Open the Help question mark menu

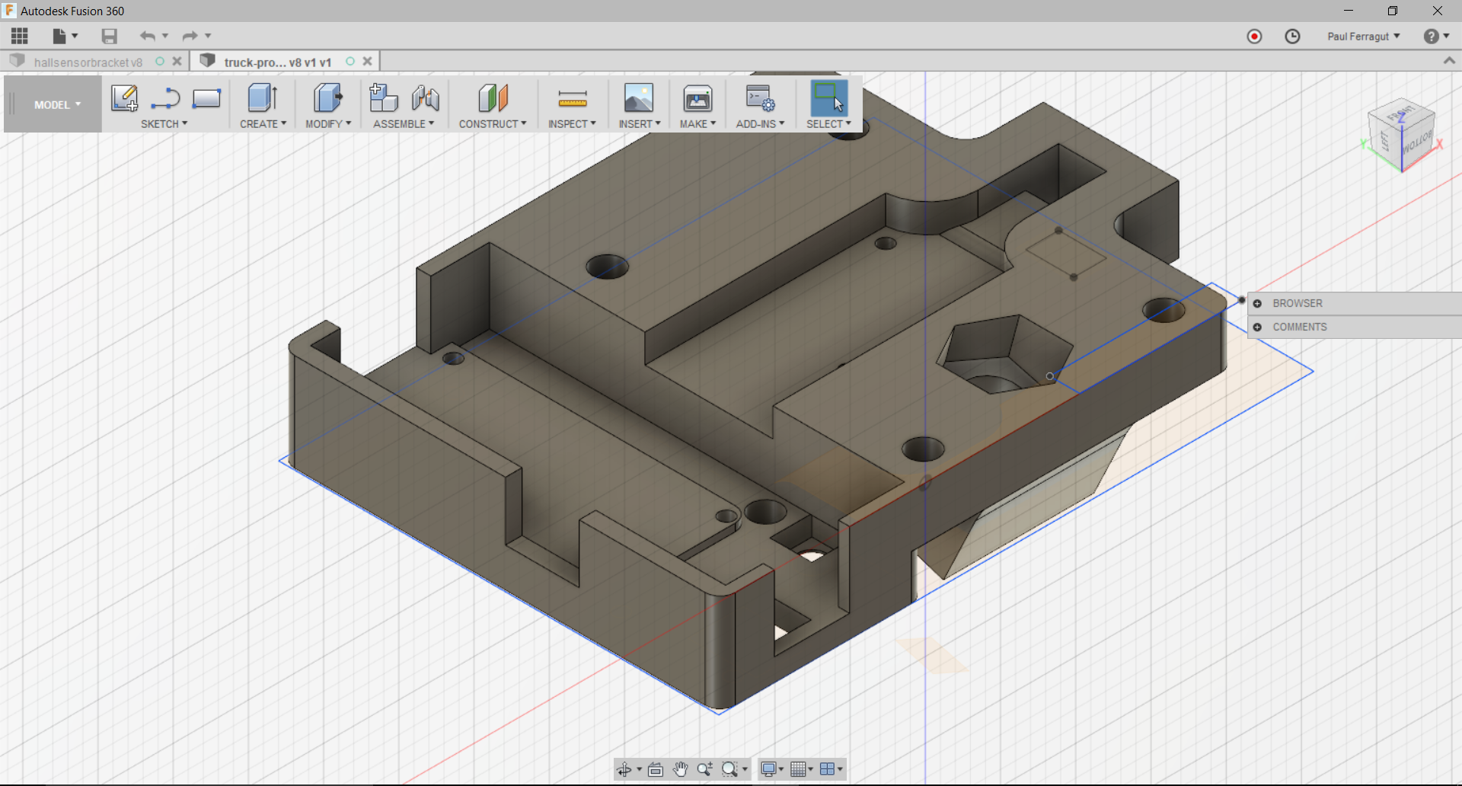click(x=1436, y=36)
